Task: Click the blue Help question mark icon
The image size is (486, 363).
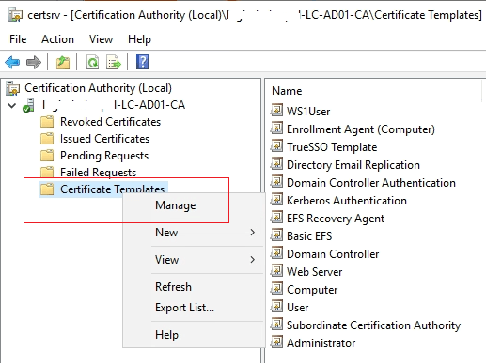Action: click(142, 62)
